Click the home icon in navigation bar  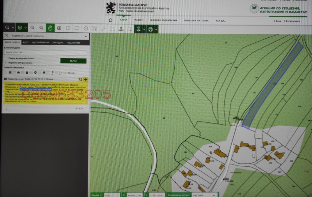pyautogui.click(x=111, y=20)
